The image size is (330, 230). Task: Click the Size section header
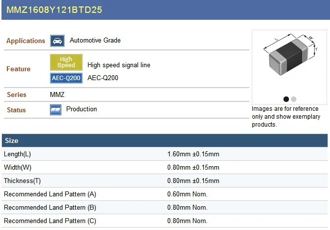pos(12,141)
